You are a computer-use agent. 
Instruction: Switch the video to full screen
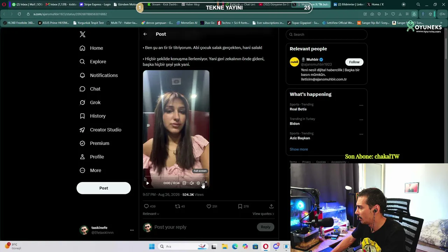(205, 183)
